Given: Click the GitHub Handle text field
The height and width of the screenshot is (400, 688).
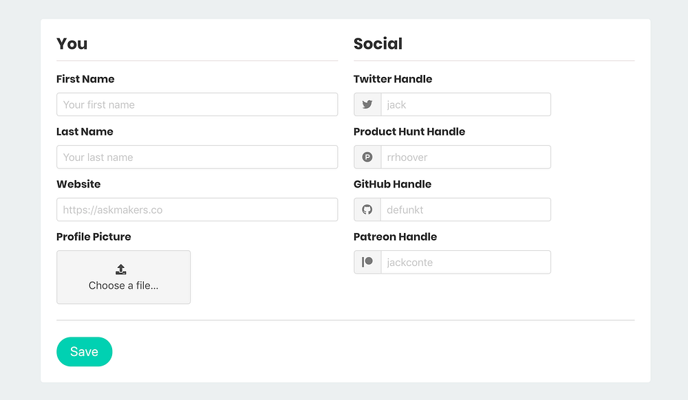Looking at the screenshot, I should (465, 210).
